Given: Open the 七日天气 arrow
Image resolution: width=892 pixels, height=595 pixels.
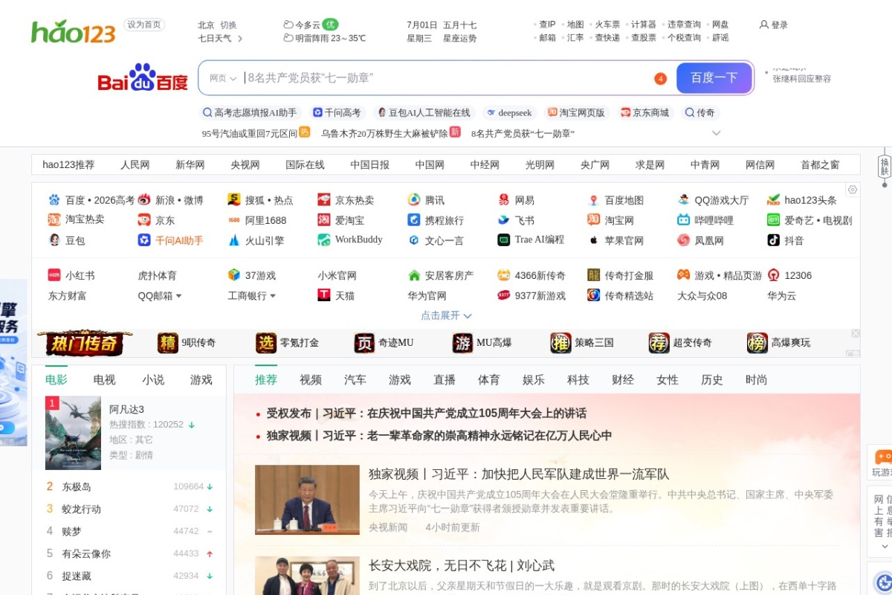Looking at the screenshot, I should click(240, 39).
